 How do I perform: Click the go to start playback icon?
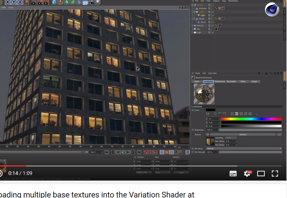(107, 152)
